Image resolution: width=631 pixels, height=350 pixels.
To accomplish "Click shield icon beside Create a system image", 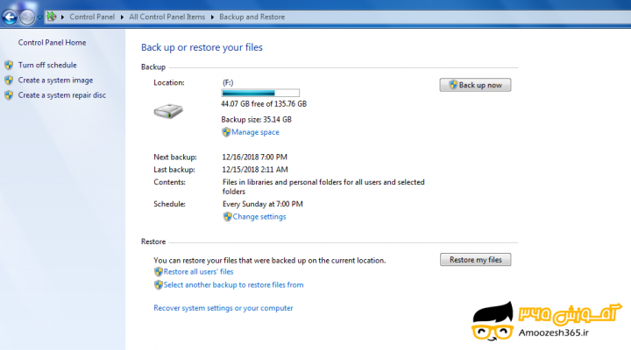I will pyautogui.click(x=9, y=80).
